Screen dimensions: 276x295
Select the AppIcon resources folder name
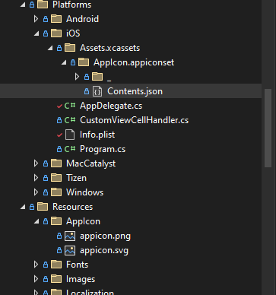(83, 221)
